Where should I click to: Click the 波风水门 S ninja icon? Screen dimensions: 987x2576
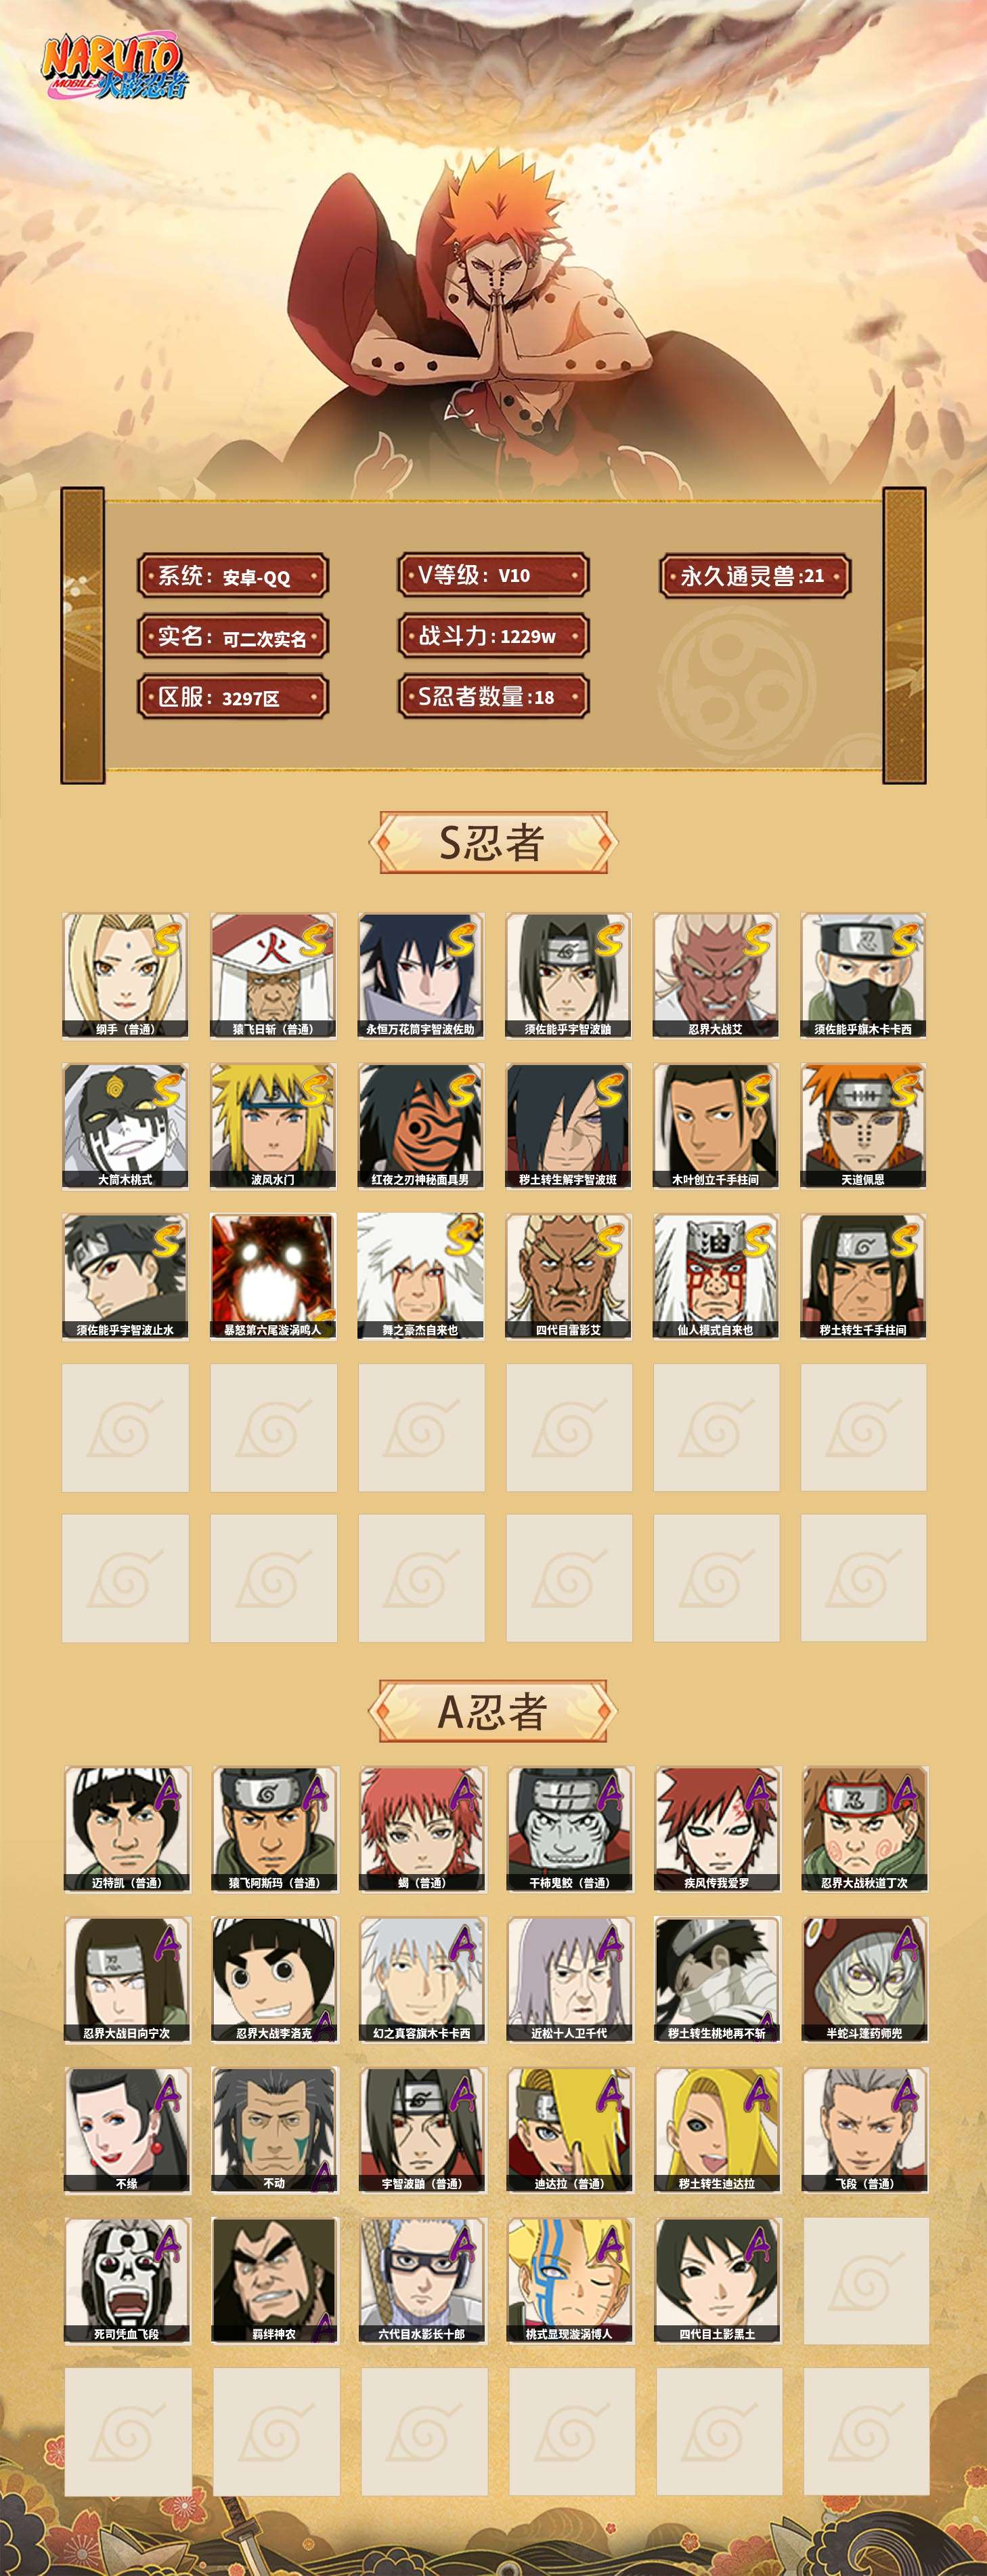pyautogui.click(x=273, y=1126)
